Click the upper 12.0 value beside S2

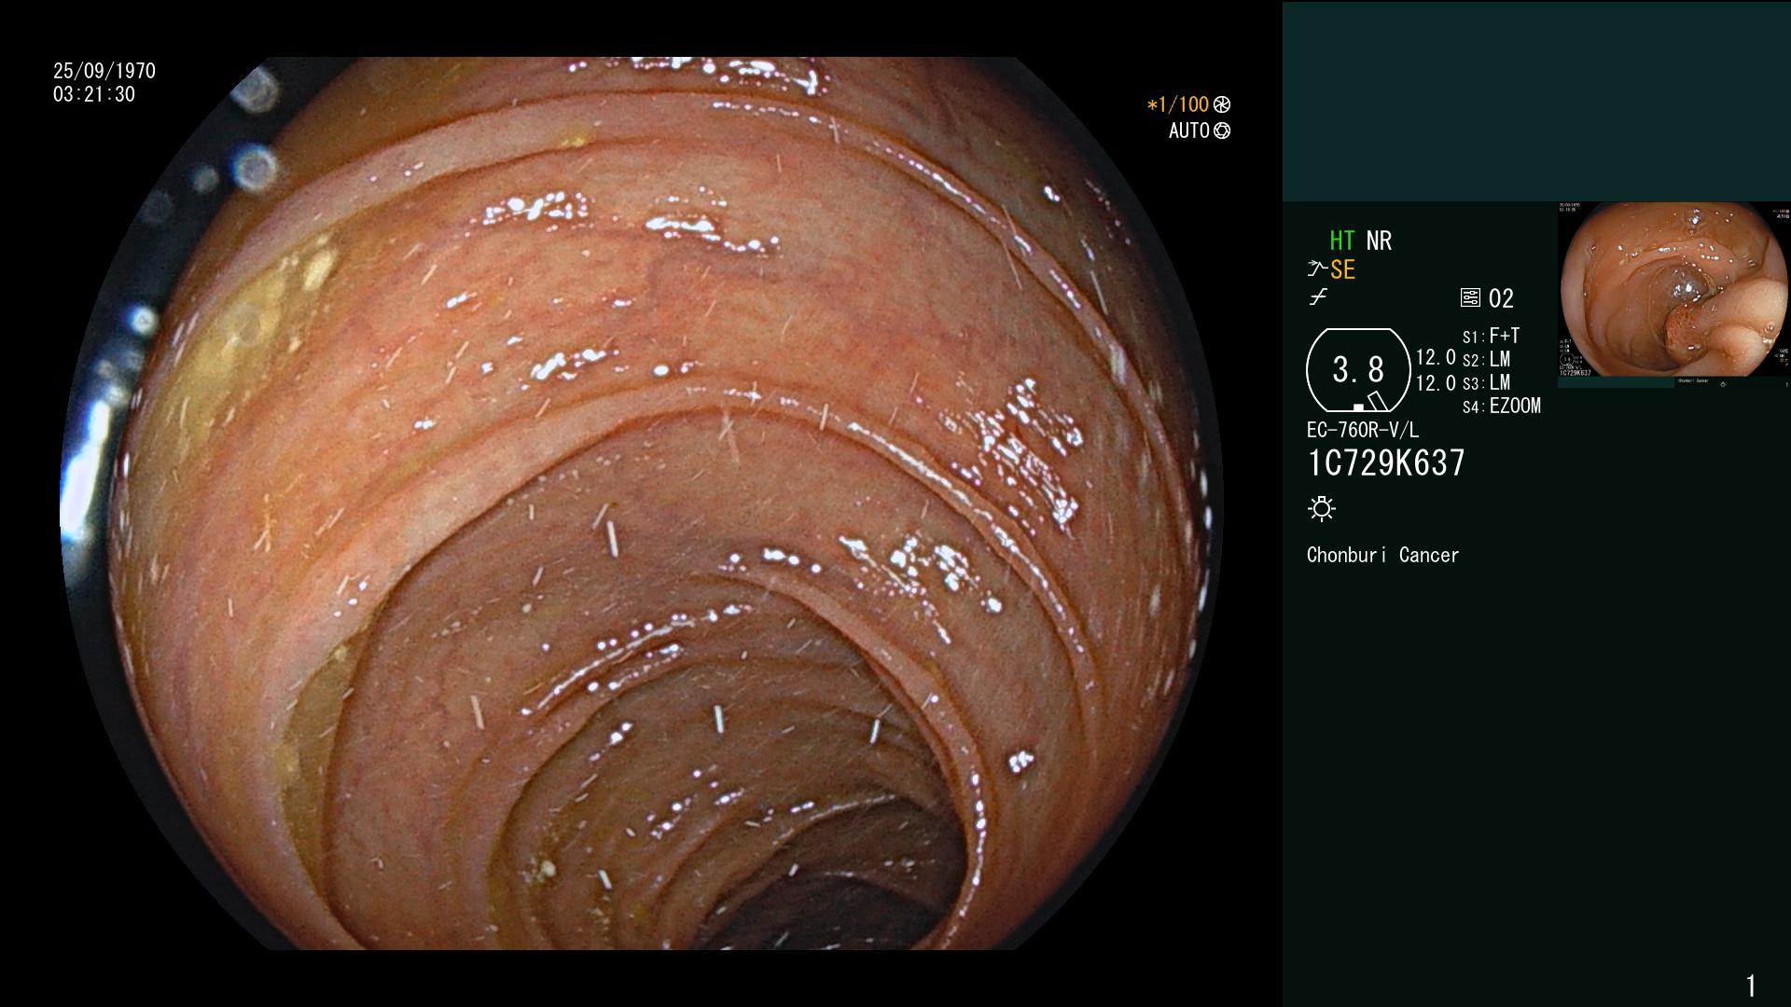point(1436,358)
